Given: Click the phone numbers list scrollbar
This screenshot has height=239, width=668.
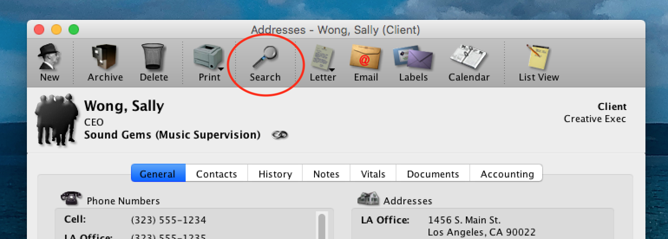Looking at the screenshot, I should pyautogui.click(x=322, y=225).
